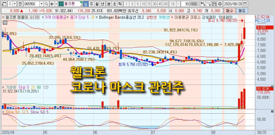Click the 전 button beside the stock code
The height and width of the screenshot is (135, 275).
click(x=20, y=4)
